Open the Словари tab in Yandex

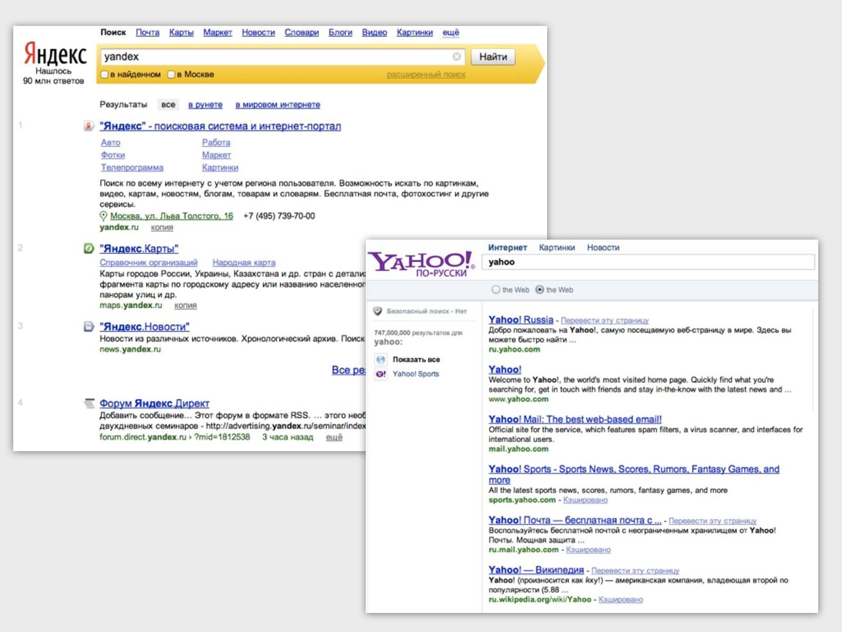tap(302, 32)
